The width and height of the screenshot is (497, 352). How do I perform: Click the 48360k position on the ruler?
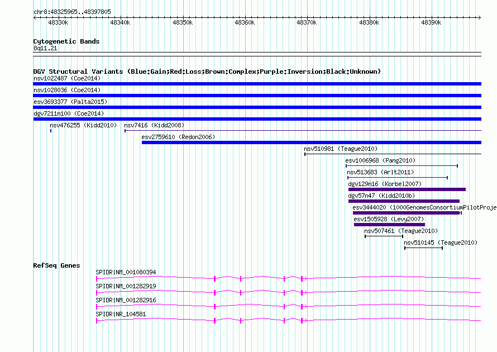(244, 22)
